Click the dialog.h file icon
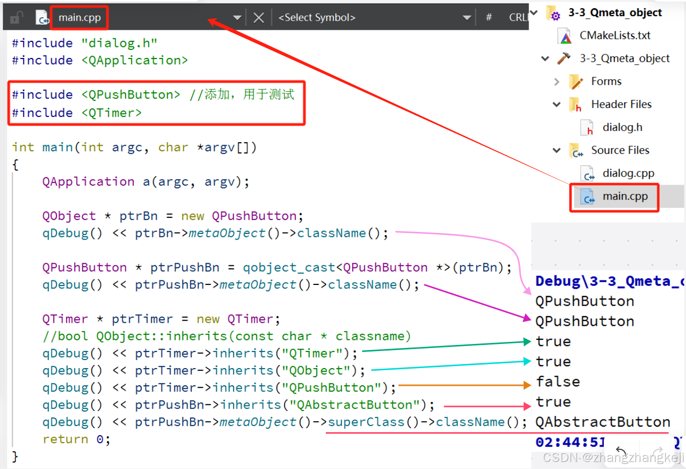Image resolution: width=686 pixels, height=469 pixels. click(587, 128)
